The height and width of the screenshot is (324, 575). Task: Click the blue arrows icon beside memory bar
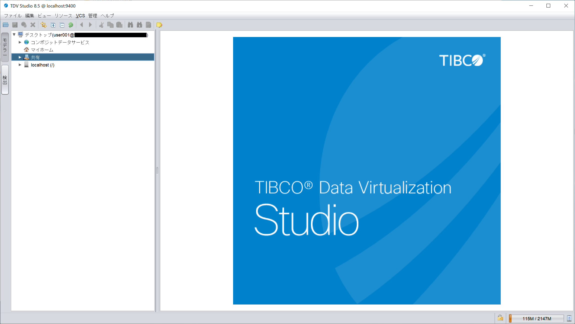tap(569, 318)
